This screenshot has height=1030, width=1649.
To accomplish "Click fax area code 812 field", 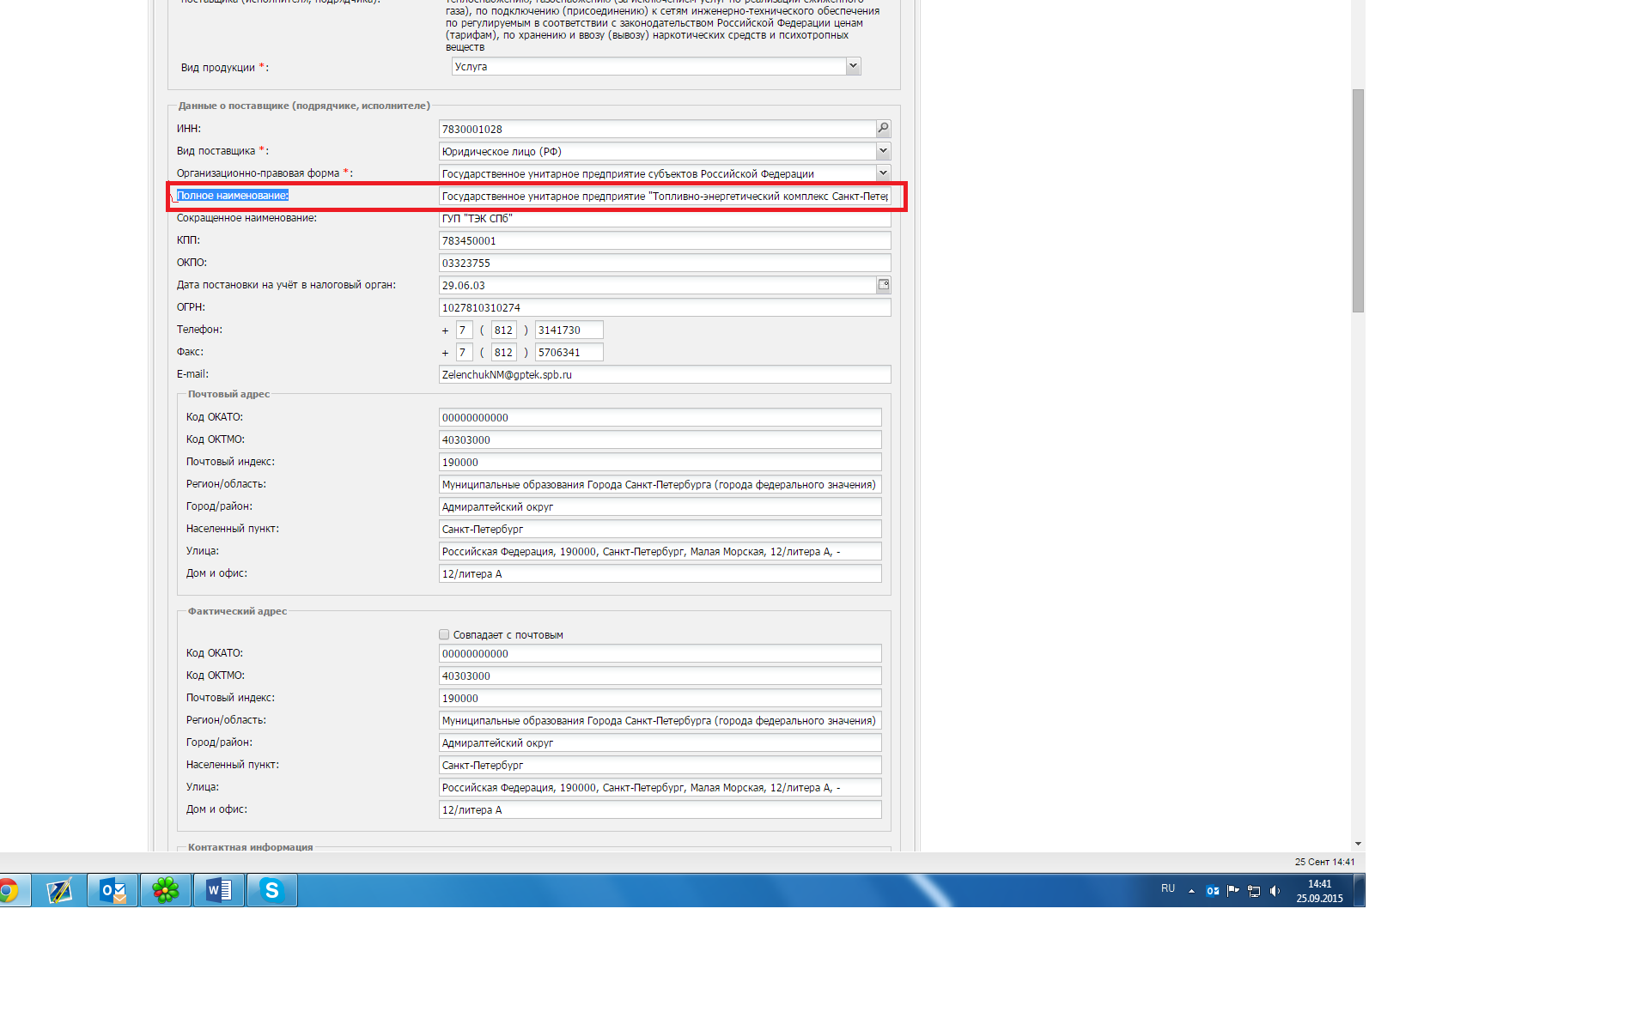I will click(x=504, y=352).
